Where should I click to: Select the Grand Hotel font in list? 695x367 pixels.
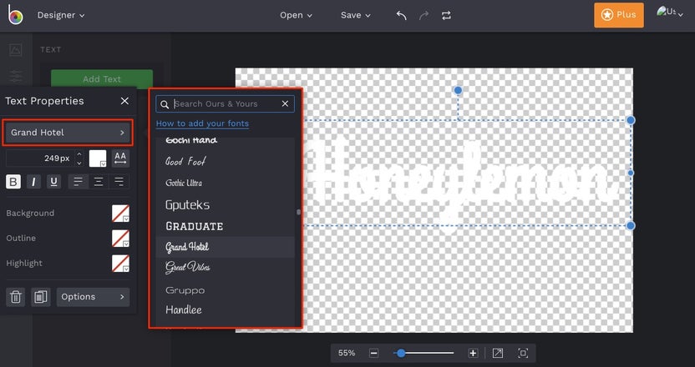pos(226,247)
